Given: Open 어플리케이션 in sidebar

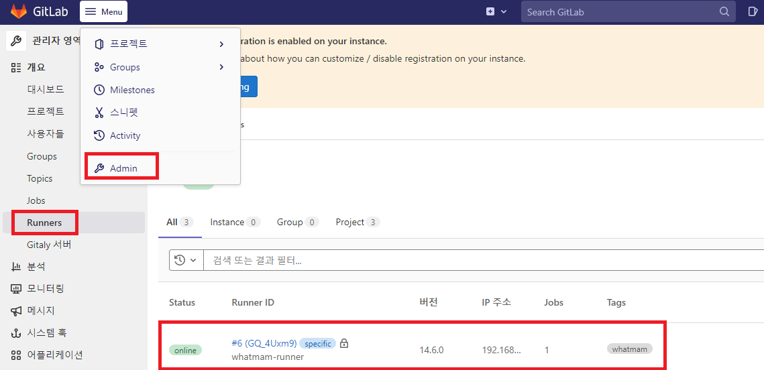Looking at the screenshot, I should (54, 355).
